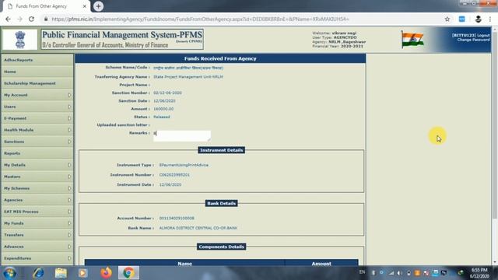Expand the Health Module menu arrow
498x280 pixels.
[69, 130]
